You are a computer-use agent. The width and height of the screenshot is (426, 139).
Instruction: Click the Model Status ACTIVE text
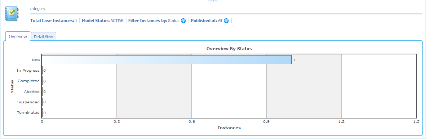[103, 21]
